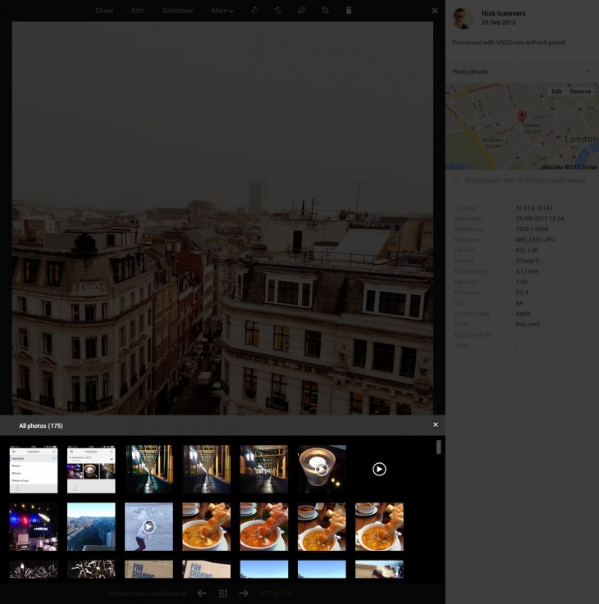Open the Share menu item
This screenshot has height=604, width=599.
point(104,11)
